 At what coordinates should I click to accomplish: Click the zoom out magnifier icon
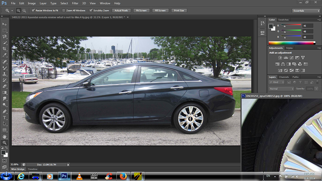(24, 11)
